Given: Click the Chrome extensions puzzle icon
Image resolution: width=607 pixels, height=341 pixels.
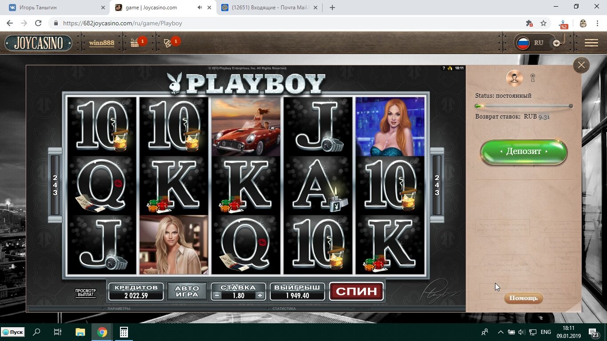Looking at the screenshot, I should click(x=529, y=23).
